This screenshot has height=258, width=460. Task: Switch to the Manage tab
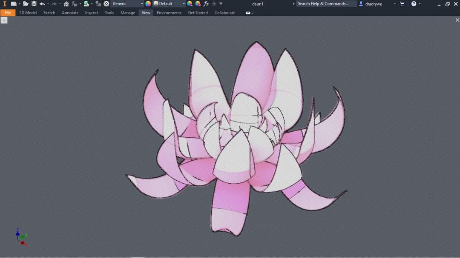coord(128,13)
